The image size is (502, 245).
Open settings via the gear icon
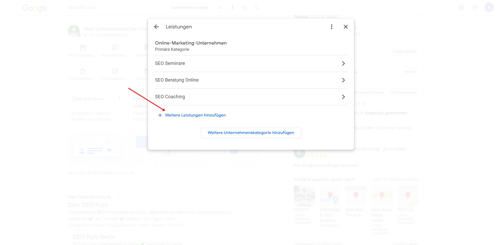[461, 8]
